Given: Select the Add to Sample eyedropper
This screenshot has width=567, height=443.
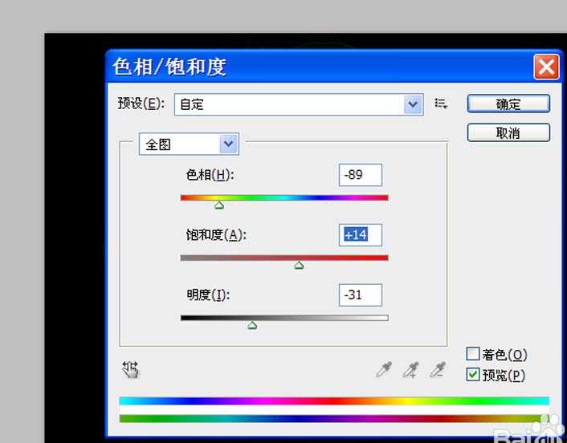Looking at the screenshot, I should tap(411, 369).
